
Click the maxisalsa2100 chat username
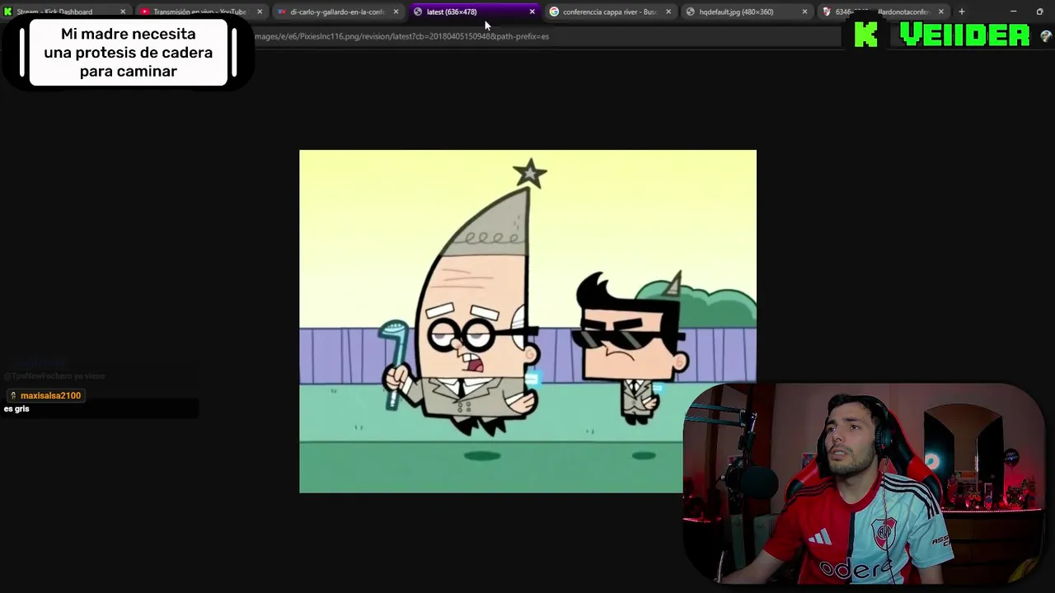tap(50, 395)
